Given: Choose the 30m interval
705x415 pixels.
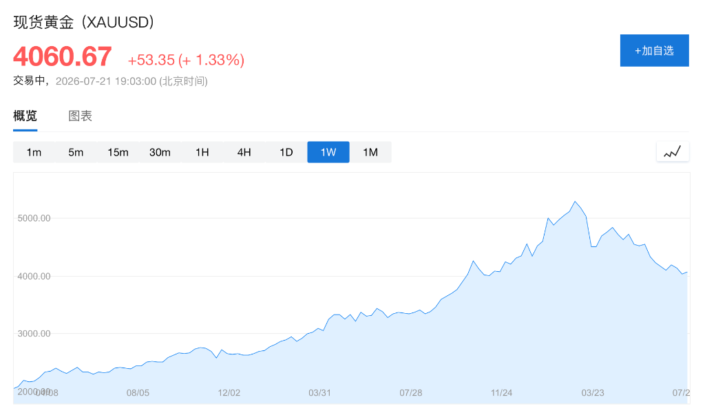Looking at the screenshot, I should [160, 152].
